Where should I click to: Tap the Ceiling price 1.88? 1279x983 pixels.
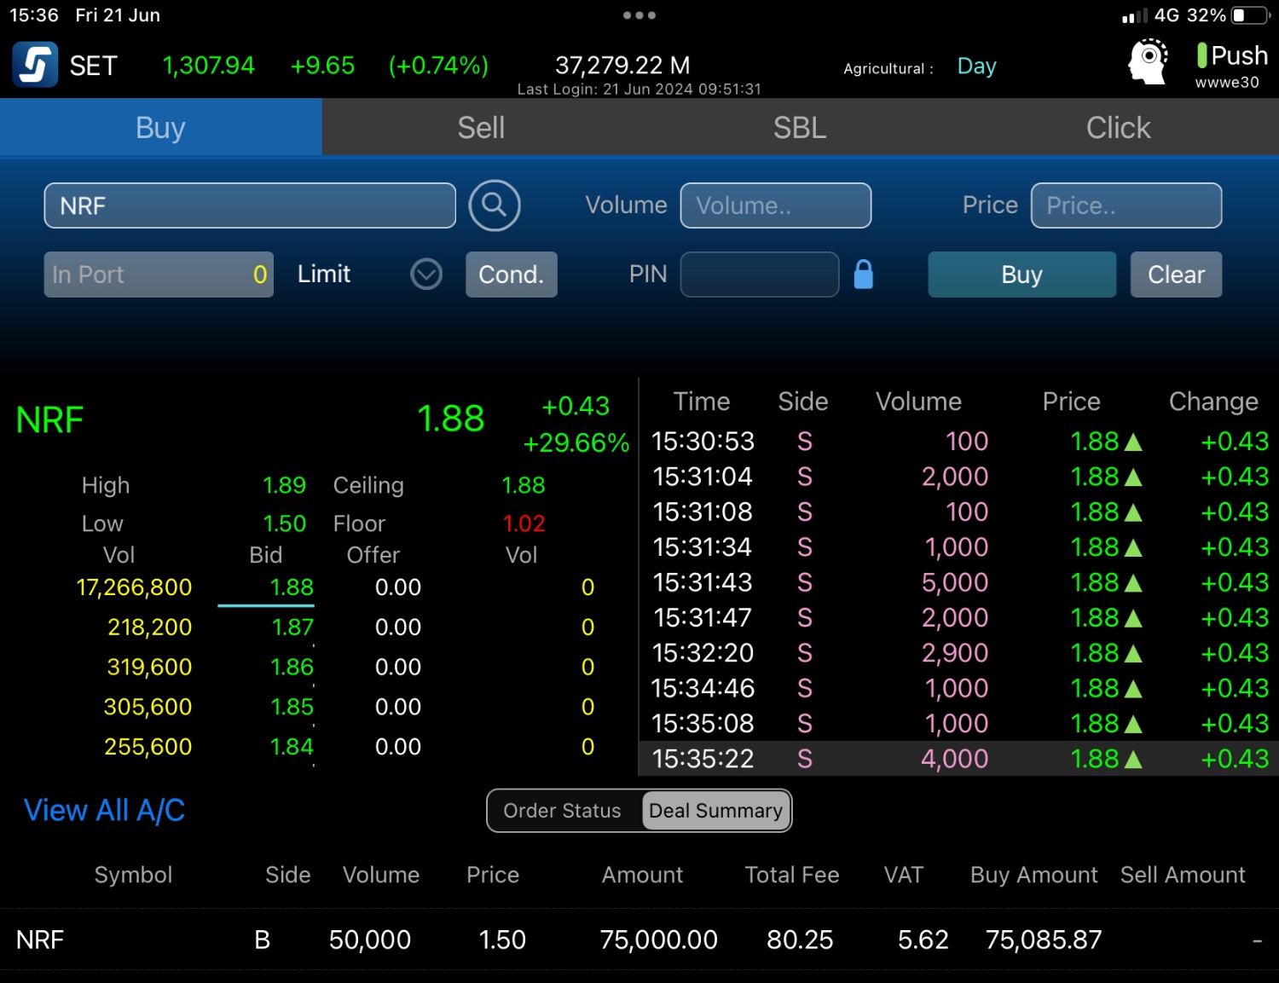523,485
